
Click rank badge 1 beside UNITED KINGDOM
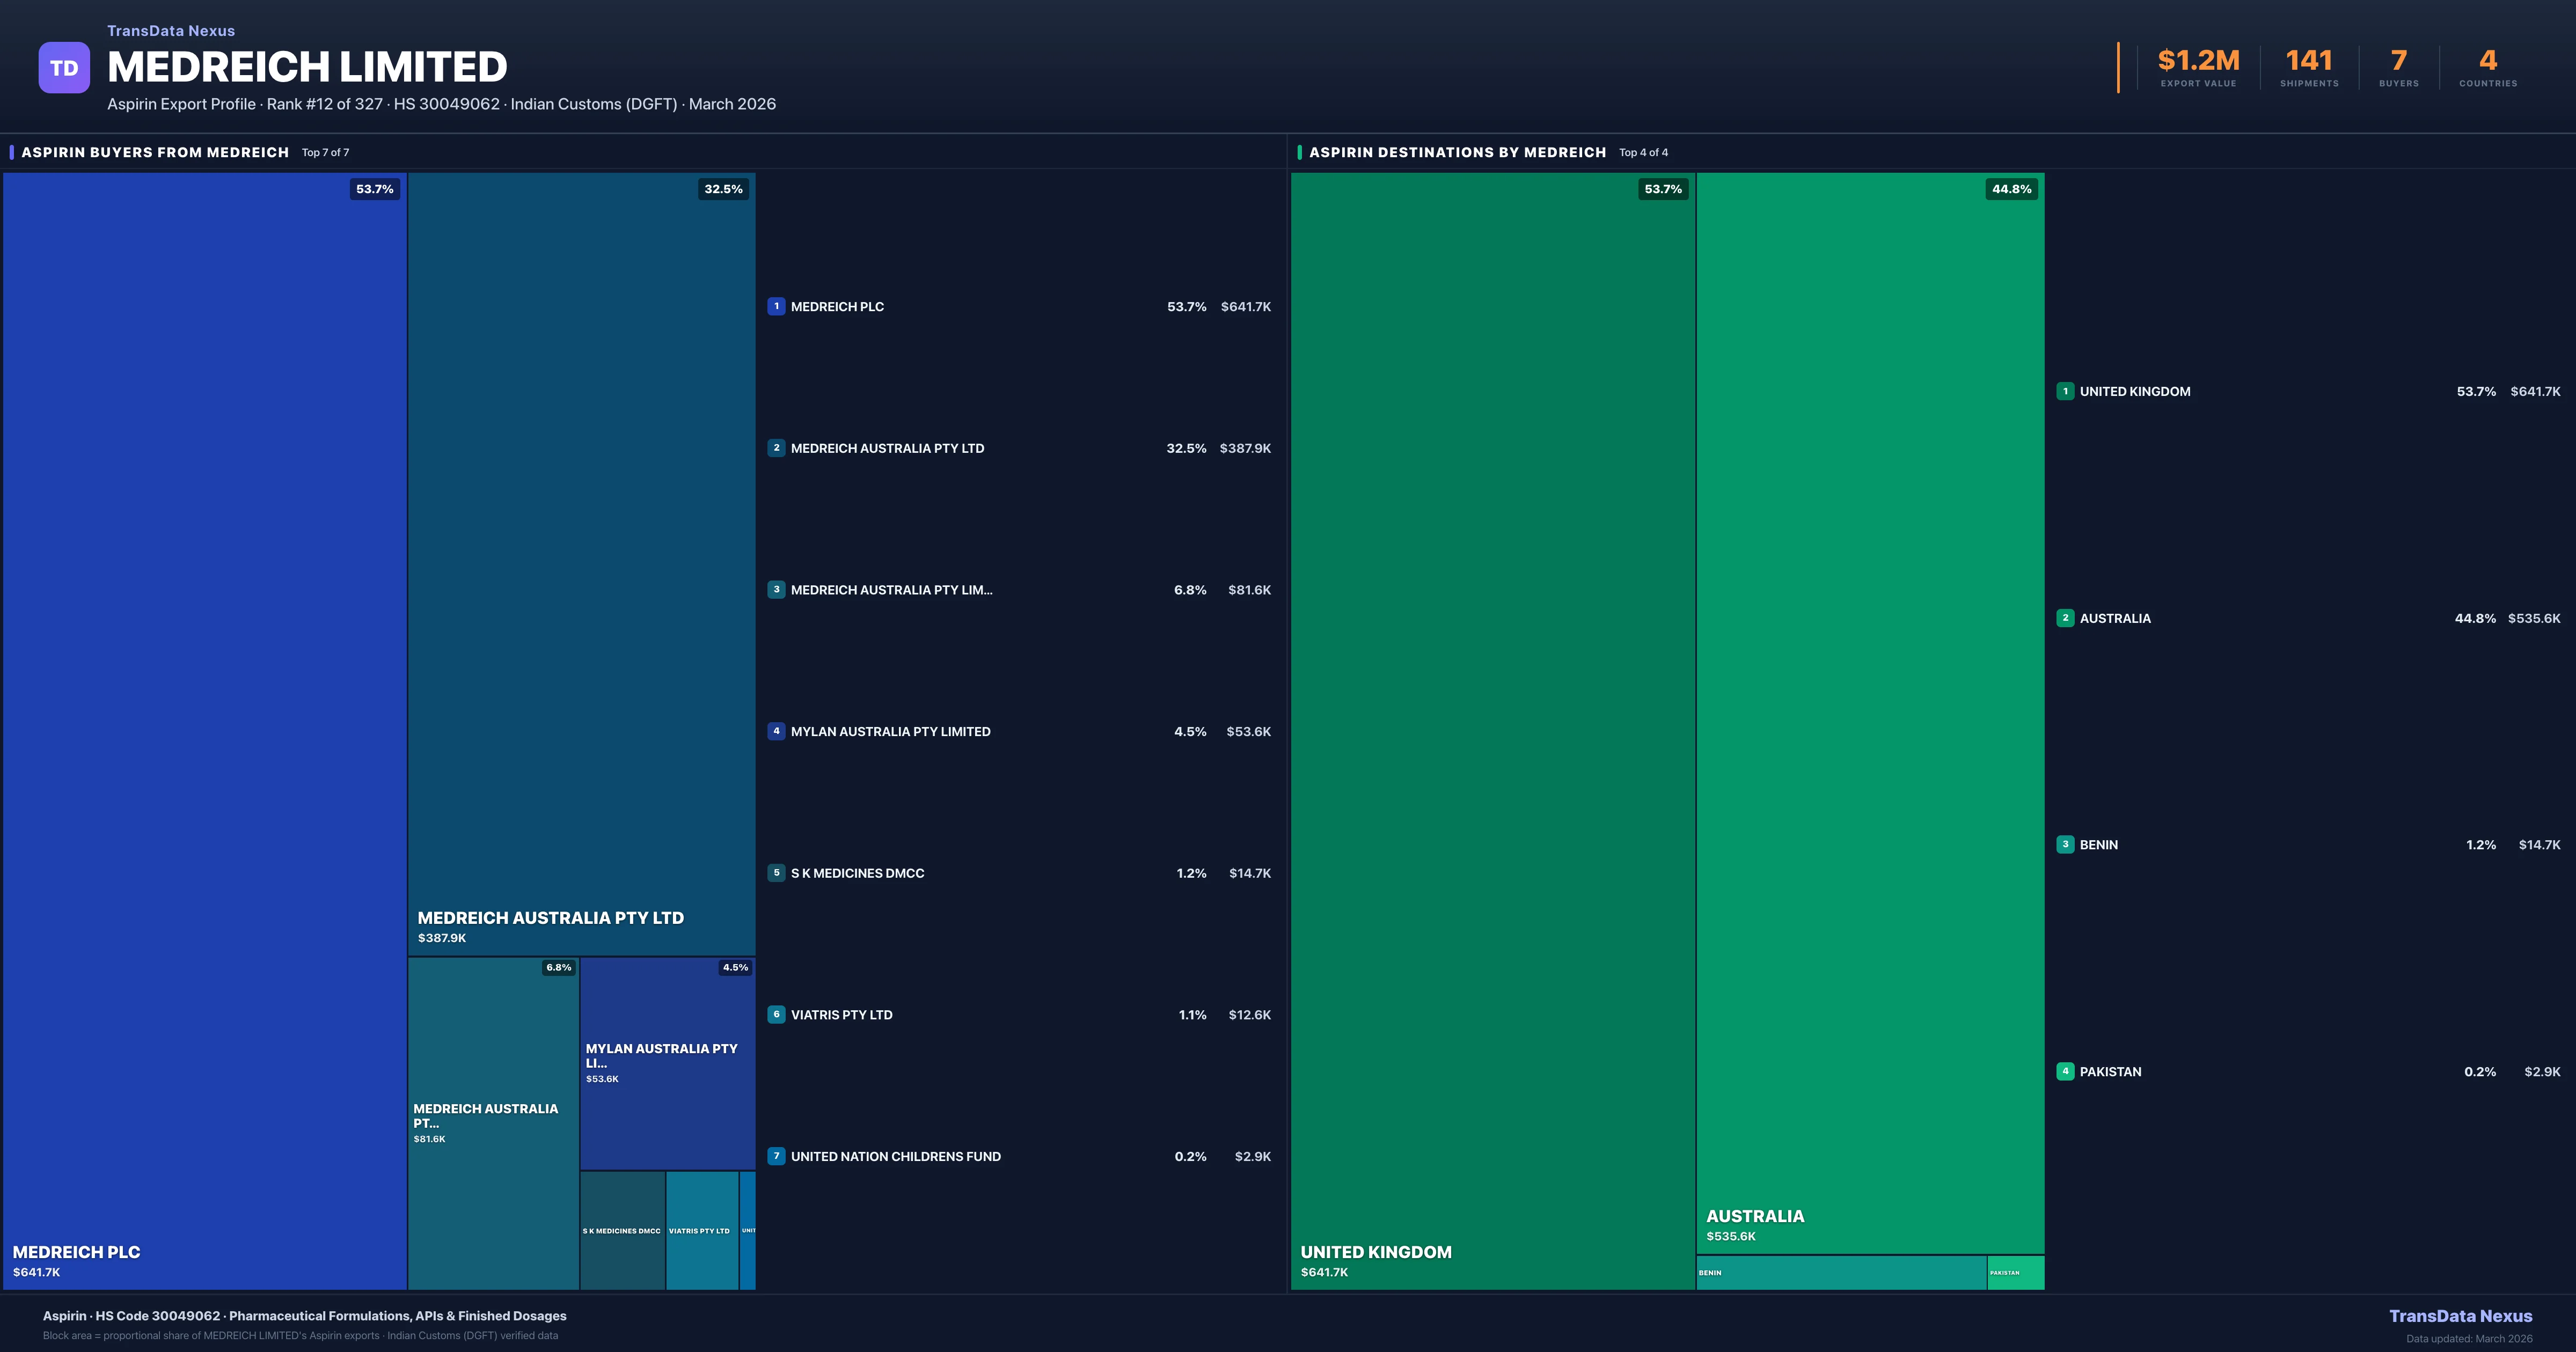[x=2065, y=391]
